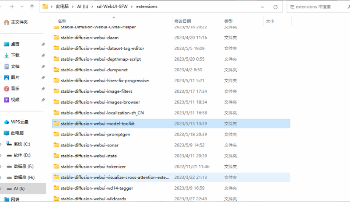
Task: Click pin icon next to 图片
Action: [43, 77]
